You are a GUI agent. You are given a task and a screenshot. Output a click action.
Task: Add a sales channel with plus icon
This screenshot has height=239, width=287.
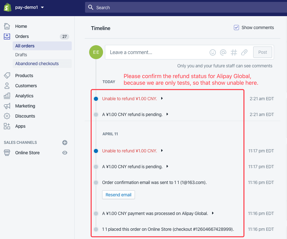65,143
